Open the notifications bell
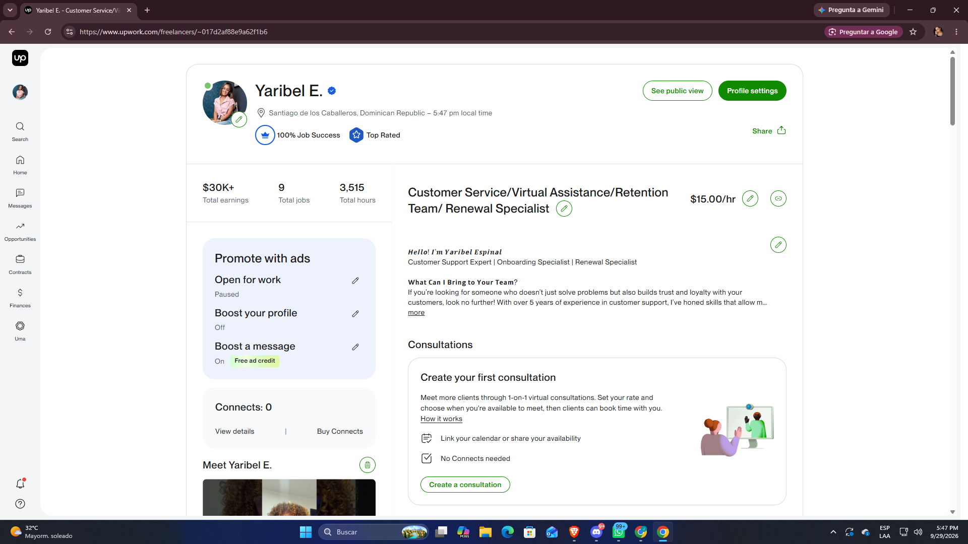 click(x=20, y=484)
